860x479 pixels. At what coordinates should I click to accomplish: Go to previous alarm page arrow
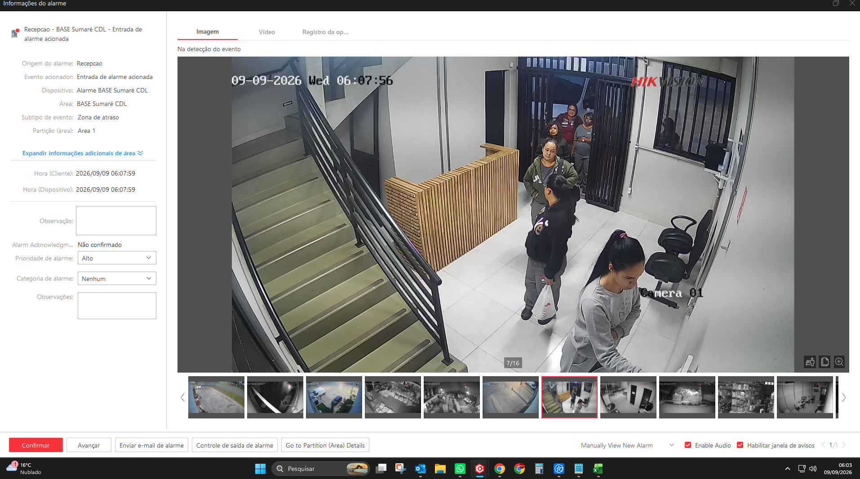tap(823, 445)
